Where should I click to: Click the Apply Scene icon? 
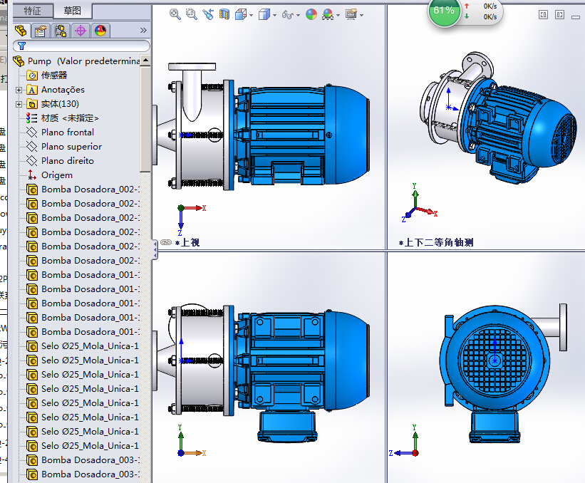tap(328, 14)
